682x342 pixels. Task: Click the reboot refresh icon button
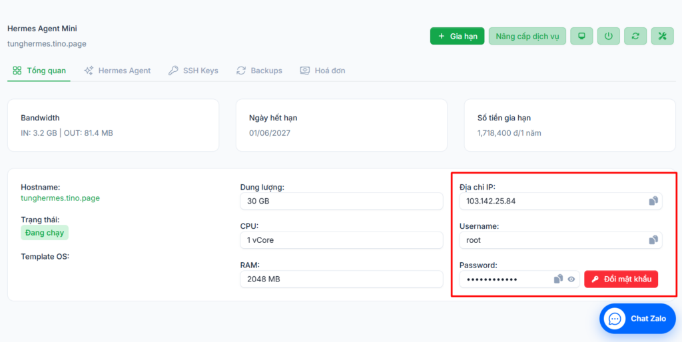click(635, 36)
